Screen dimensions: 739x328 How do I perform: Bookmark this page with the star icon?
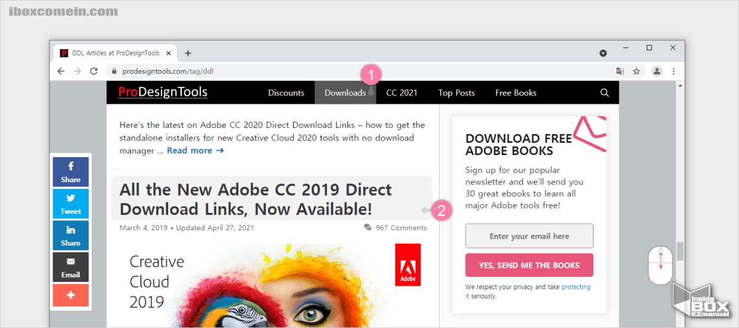pos(636,71)
